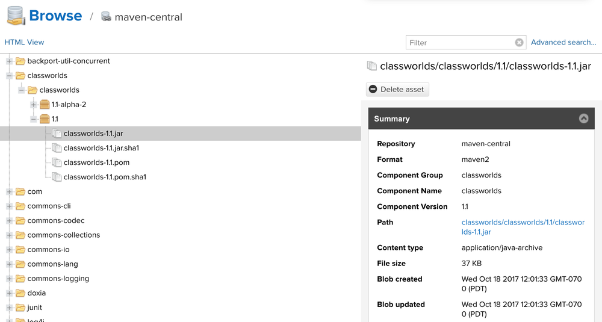The width and height of the screenshot is (602, 322).
Task: Click the Delete asset button
Action: point(397,90)
